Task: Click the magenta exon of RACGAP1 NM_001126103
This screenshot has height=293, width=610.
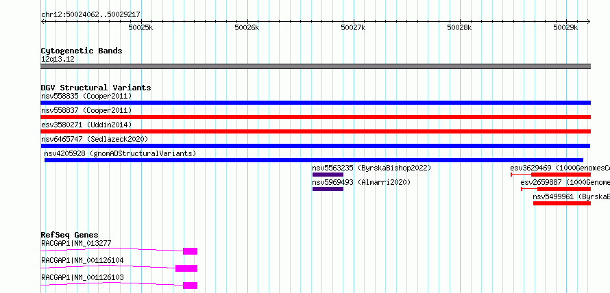Action: click(191, 285)
